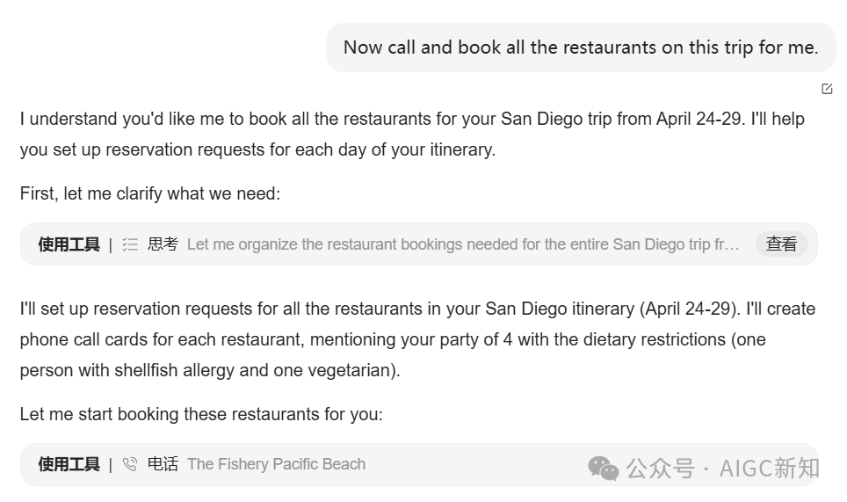This screenshot has width=847, height=502.
Task: Open the 查看 button on the thinking card
Action: point(781,244)
